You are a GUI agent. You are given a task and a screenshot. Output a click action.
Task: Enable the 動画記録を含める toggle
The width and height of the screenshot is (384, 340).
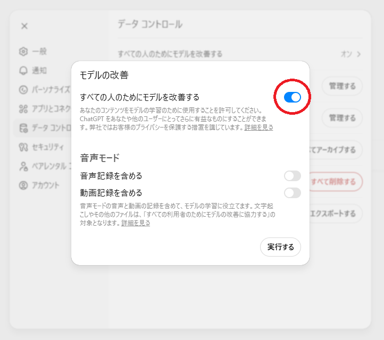click(292, 193)
